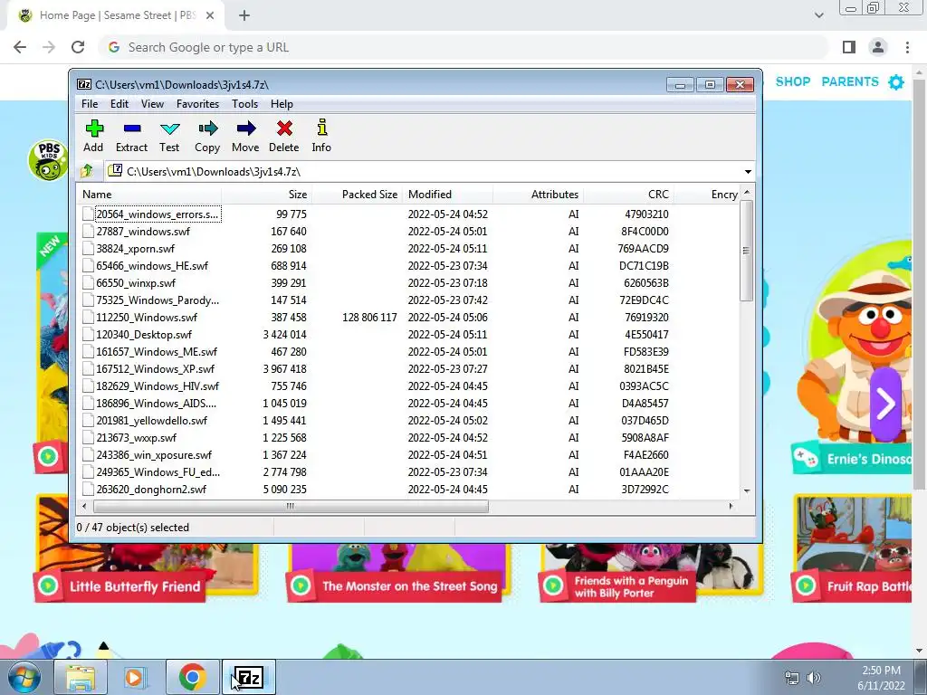Open the Help menu
Viewport: 927px width, 695px height.
tap(282, 104)
